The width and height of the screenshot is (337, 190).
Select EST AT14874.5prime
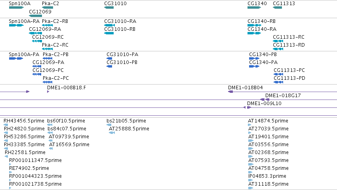pyautogui.click(x=268, y=121)
